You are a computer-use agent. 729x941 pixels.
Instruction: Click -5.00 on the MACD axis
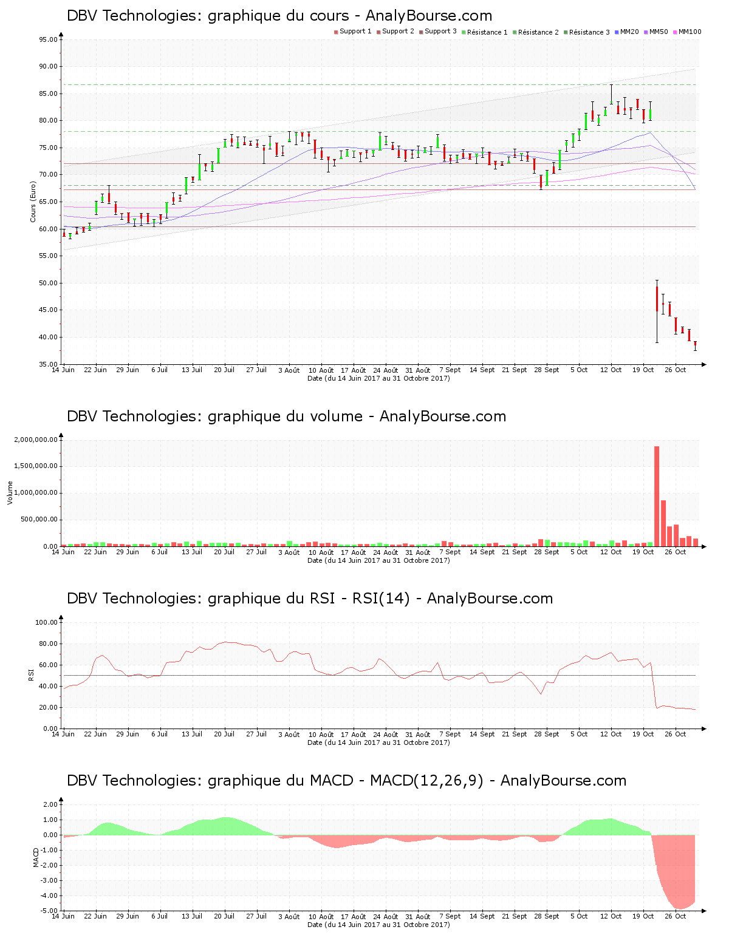pyautogui.click(x=49, y=911)
